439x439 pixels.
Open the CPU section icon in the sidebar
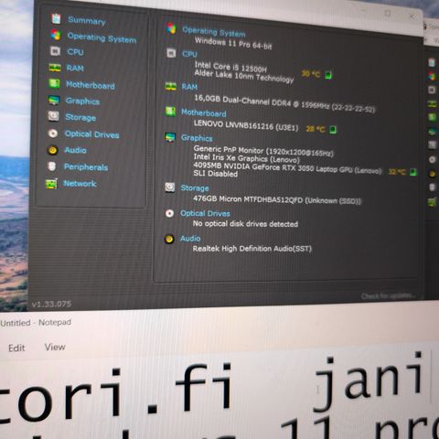coord(55,51)
